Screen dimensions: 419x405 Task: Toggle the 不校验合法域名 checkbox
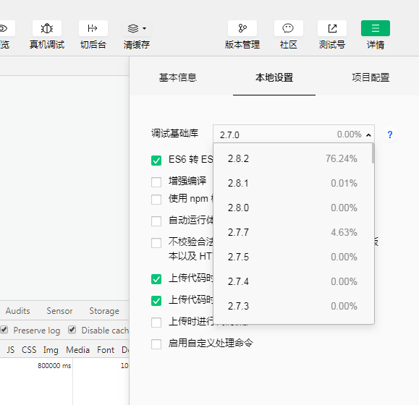156,243
